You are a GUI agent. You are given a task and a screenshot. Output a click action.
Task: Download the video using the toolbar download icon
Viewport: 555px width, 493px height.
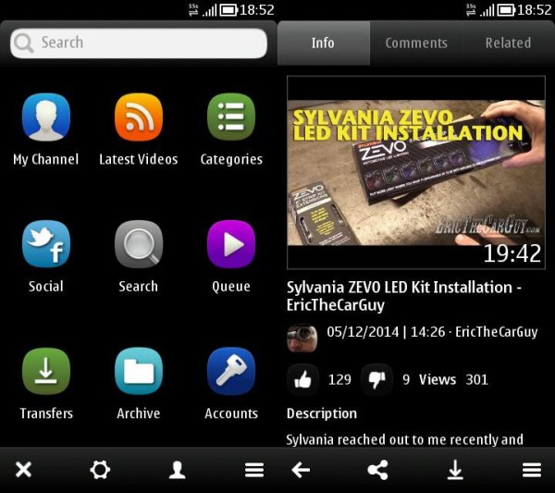(x=455, y=470)
